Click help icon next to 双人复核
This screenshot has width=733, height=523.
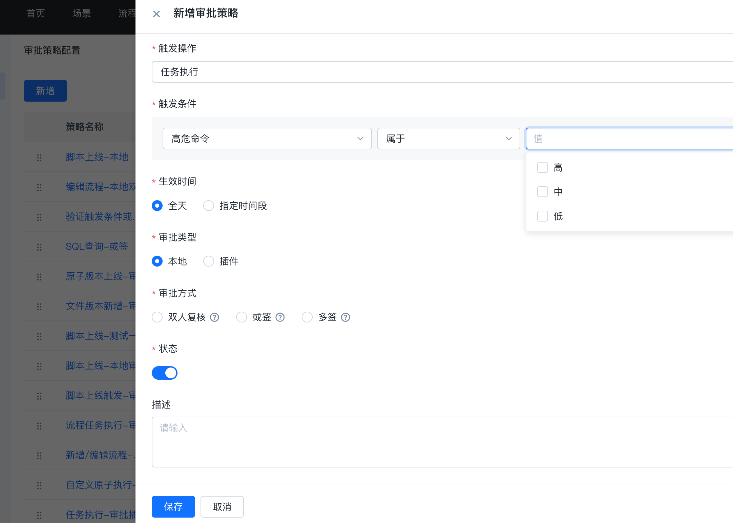point(214,317)
